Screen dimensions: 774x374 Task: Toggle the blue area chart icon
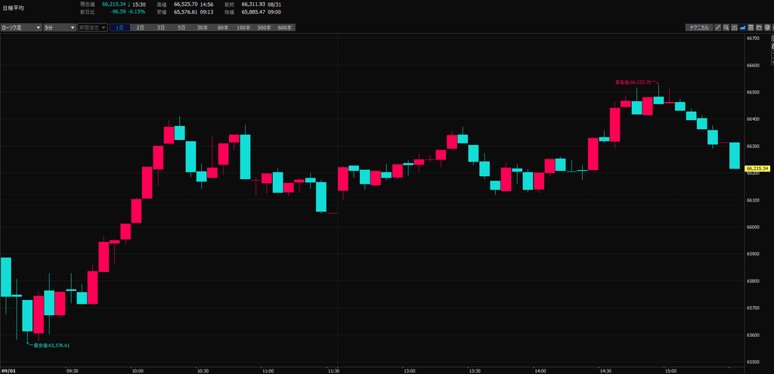742,28
